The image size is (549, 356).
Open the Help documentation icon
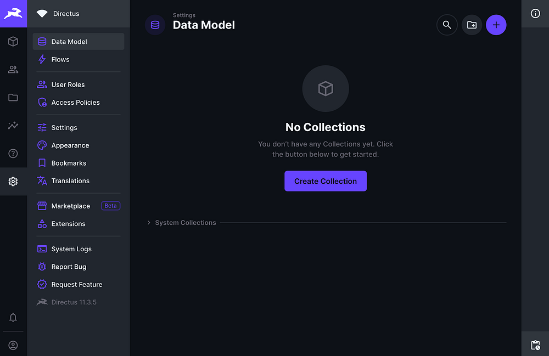(x=13, y=154)
